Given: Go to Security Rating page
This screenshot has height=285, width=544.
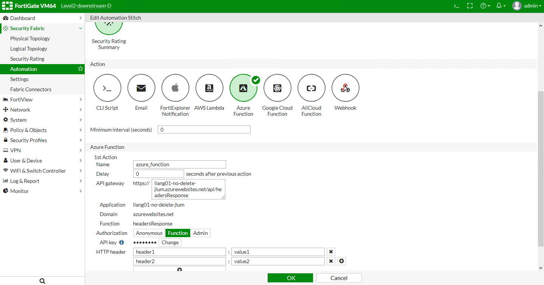Looking at the screenshot, I should [27, 59].
